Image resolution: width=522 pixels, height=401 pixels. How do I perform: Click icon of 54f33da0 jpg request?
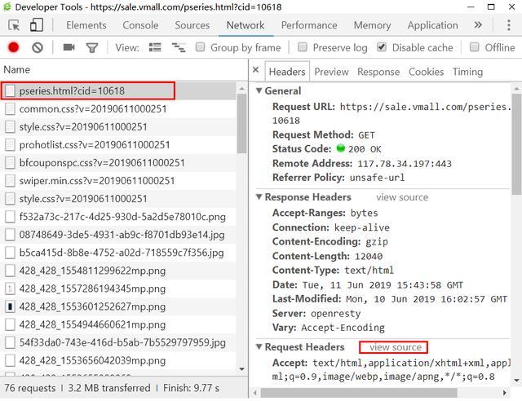[x=11, y=342]
